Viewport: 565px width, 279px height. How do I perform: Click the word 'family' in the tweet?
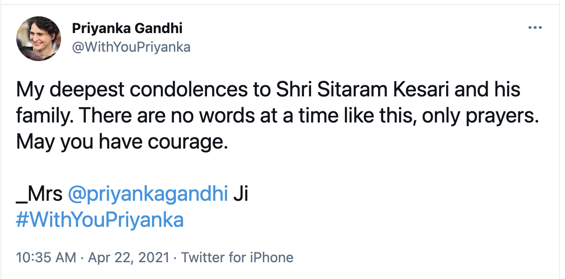(x=41, y=115)
